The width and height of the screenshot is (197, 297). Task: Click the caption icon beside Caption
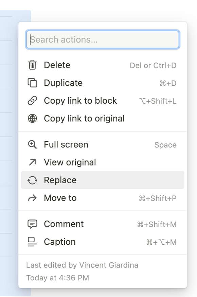click(32, 242)
